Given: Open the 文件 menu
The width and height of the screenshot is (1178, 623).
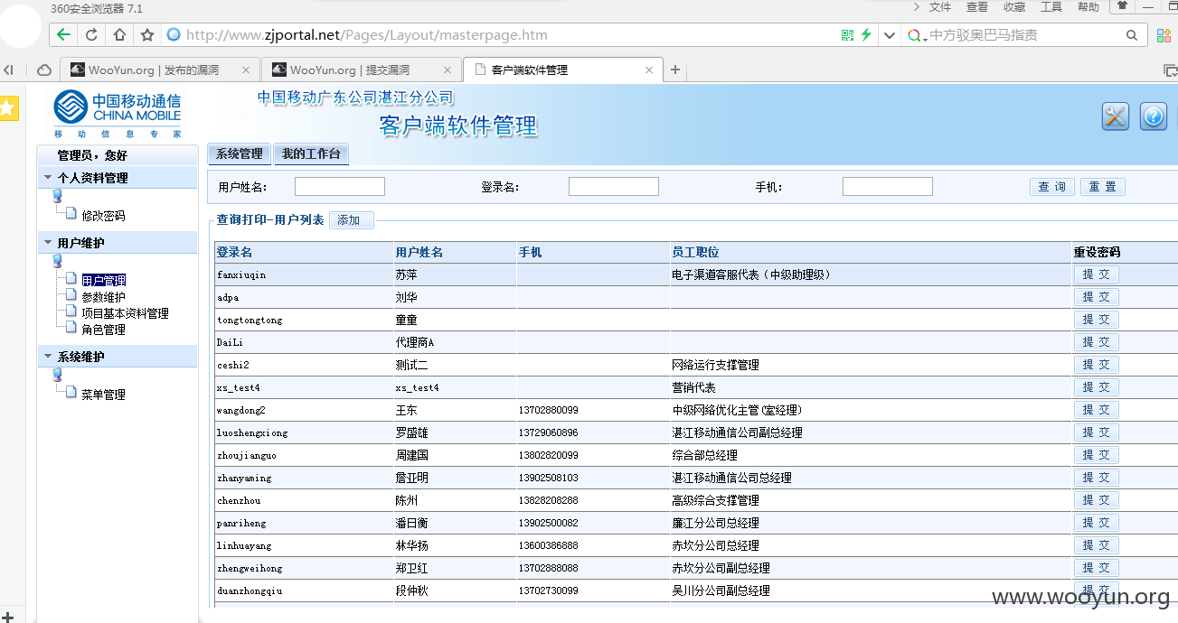Looking at the screenshot, I should (940, 7).
